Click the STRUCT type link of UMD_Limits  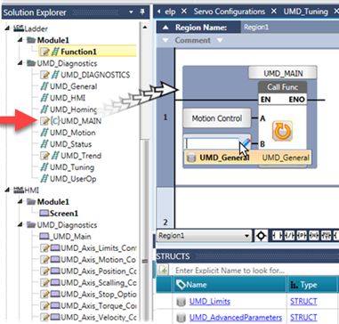click(303, 302)
